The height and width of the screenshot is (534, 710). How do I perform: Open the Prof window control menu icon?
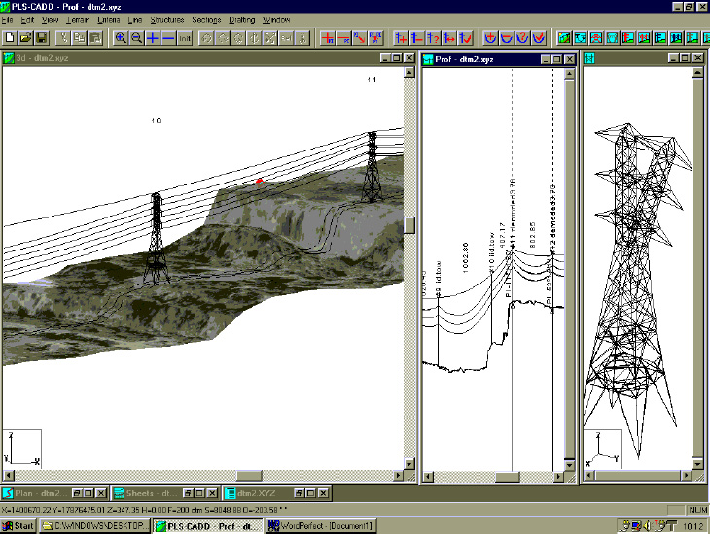[429, 58]
